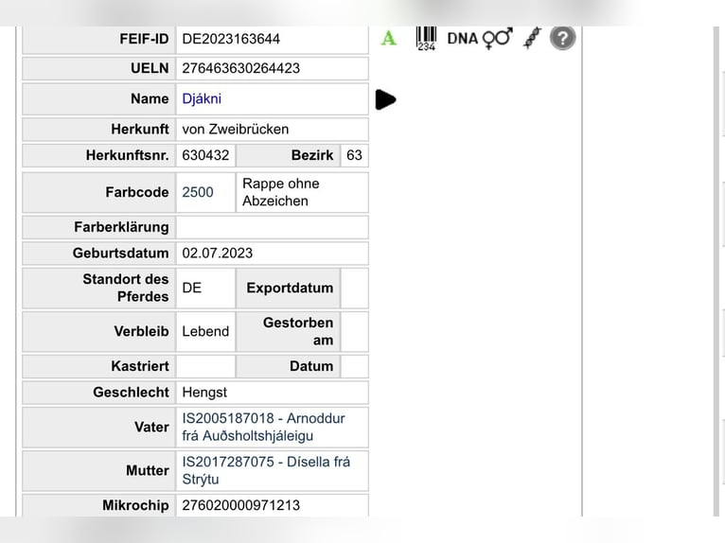The height and width of the screenshot is (543, 725).
Task: Select the FEIF-ID value DE2023163644
Action: coord(231,39)
